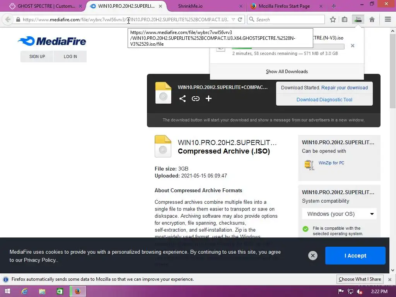Click the SIGN UP button
The width and height of the screenshot is (396, 297).
[37, 56]
